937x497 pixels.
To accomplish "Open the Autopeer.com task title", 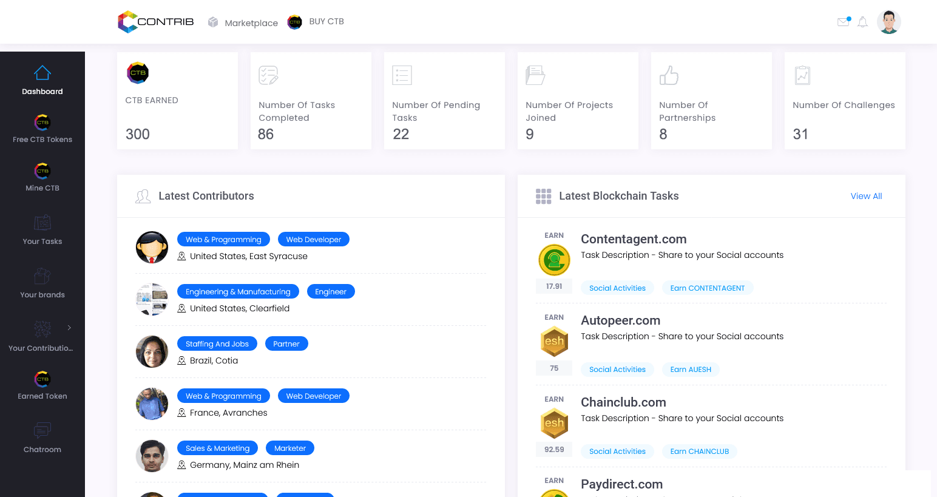I will click(620, 320).
